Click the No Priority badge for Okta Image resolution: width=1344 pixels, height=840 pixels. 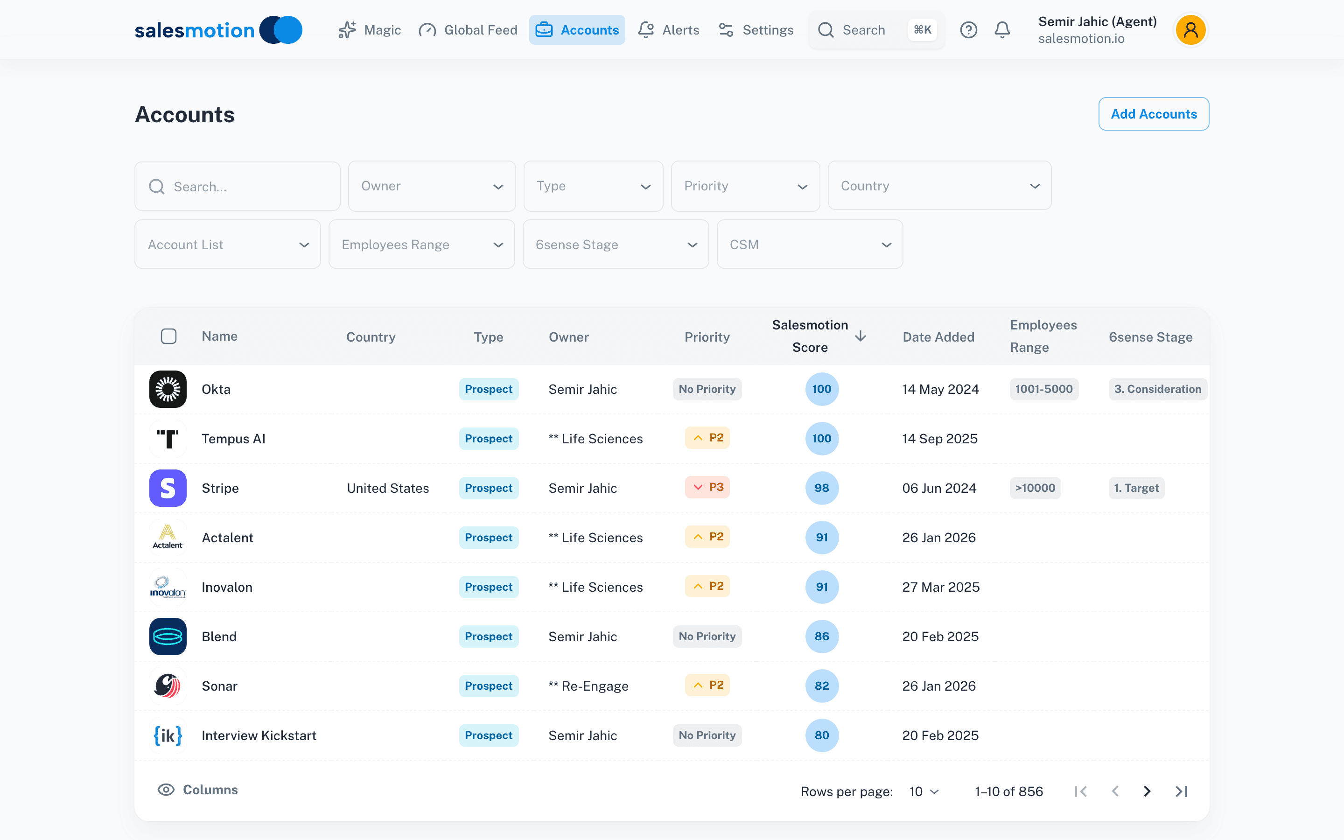pos(707,389)
